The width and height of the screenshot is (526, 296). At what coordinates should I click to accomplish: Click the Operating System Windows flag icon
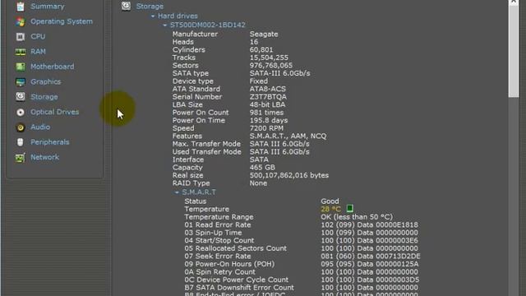[21, 21]
